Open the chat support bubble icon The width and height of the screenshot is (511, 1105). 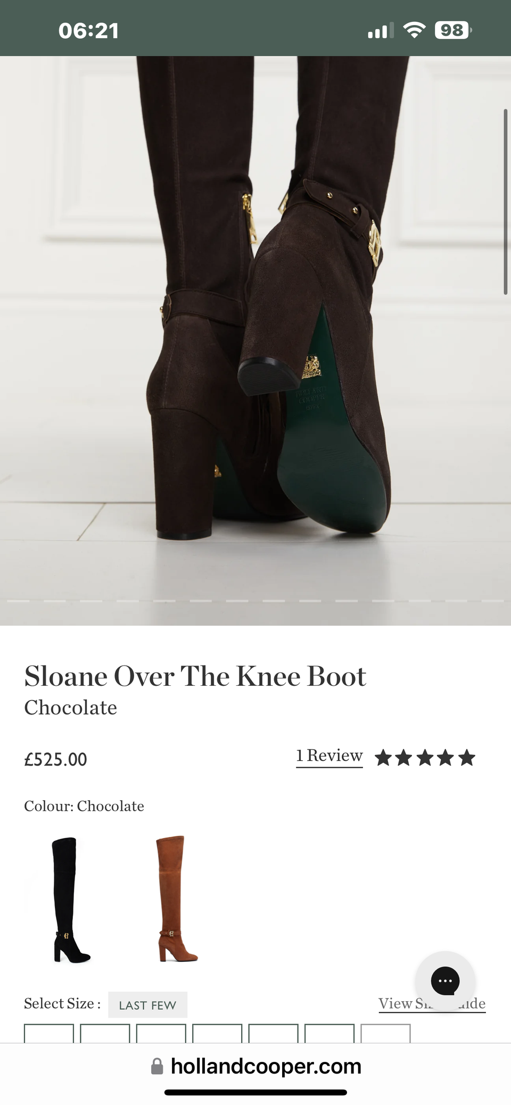point(445,981)
